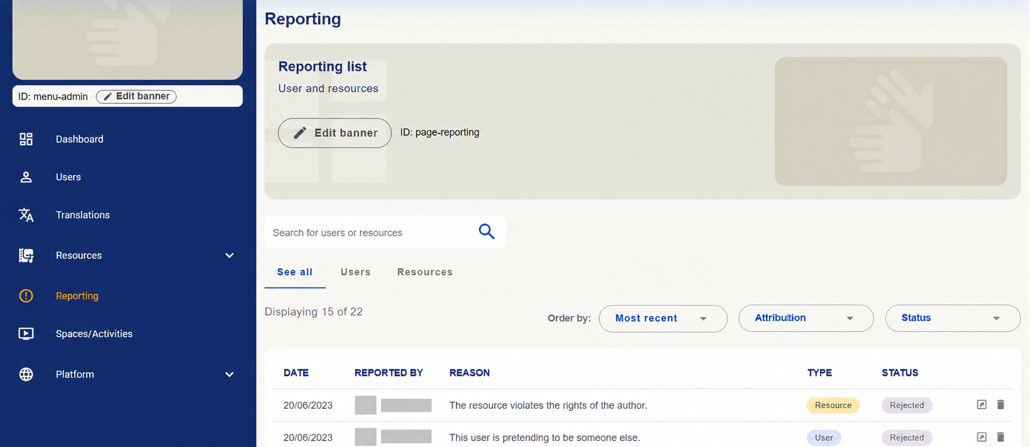The height and width of the screenshot is (447, 1030).
Task: Open the Dashboard grid icon
Action: (26, 139)
